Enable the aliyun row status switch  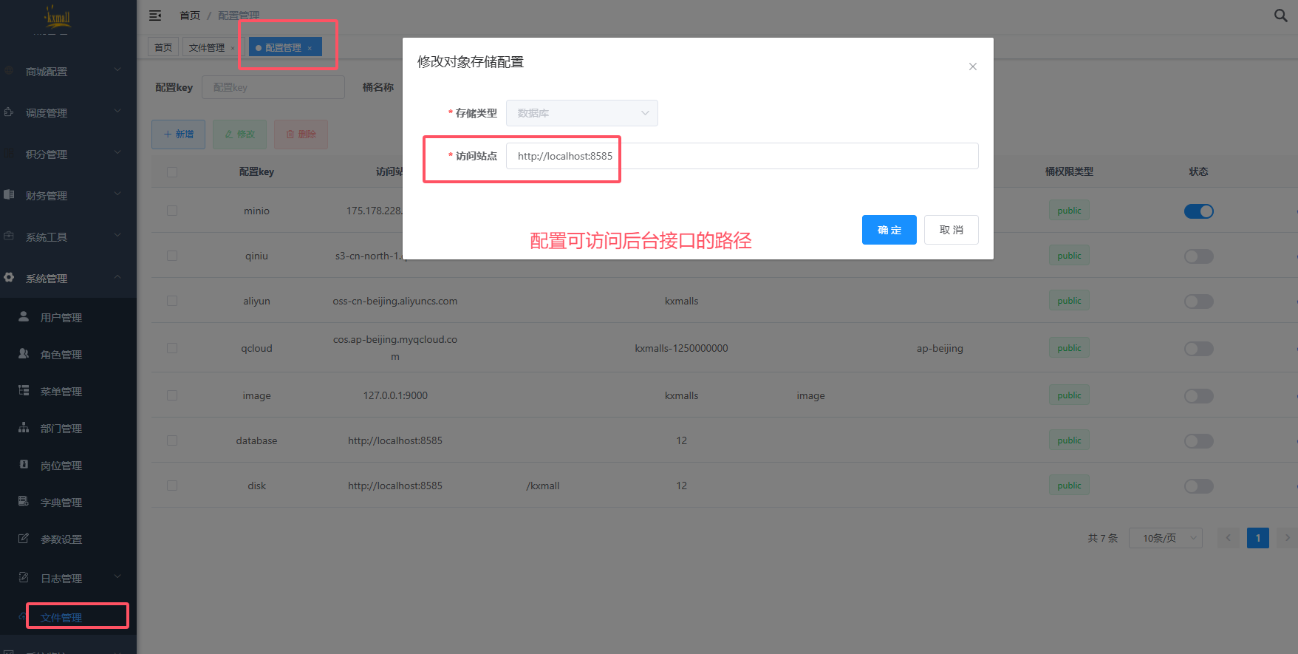pyautogui.click(x=1198, y=302)
